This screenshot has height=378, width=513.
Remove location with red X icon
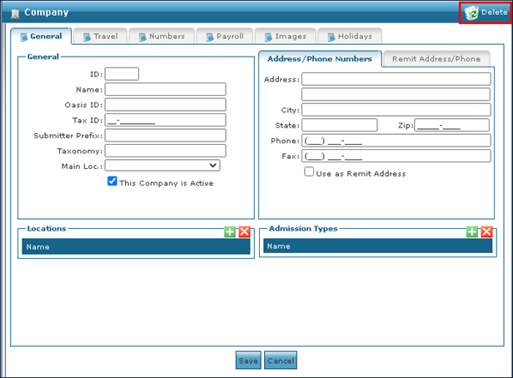point(244,231)
